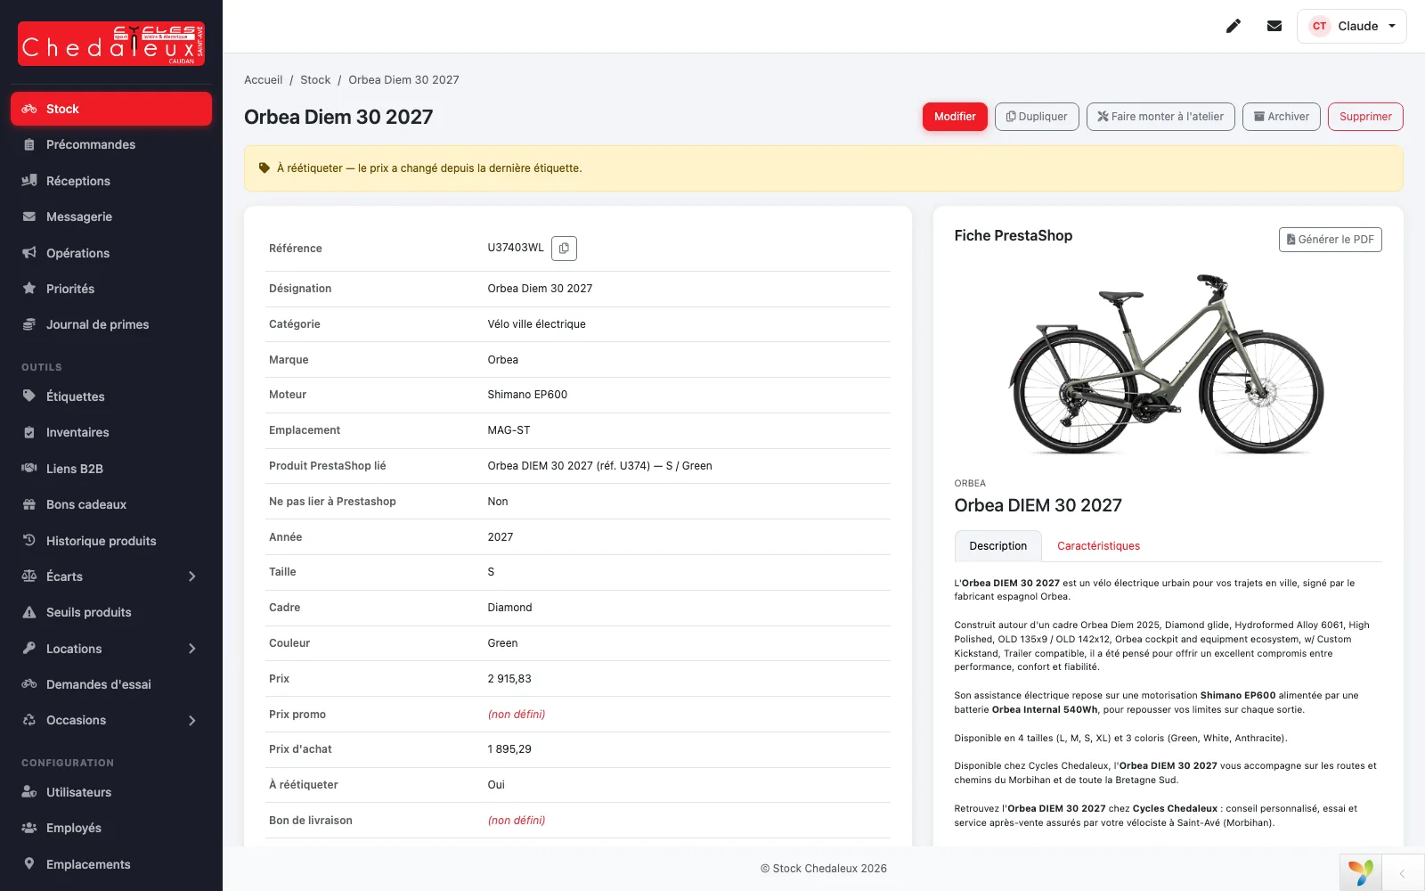
Task: Click the linked PrestaShop product value text
Action: click(x=599, y=466)
